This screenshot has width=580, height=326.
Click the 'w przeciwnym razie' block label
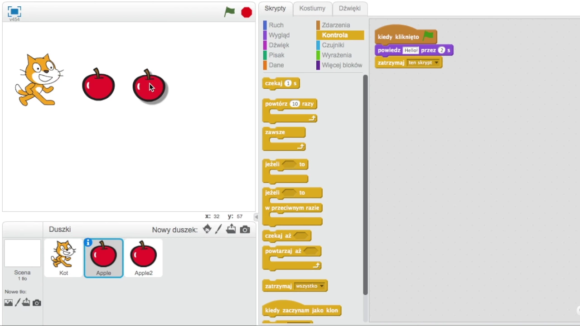coord(292,208)
